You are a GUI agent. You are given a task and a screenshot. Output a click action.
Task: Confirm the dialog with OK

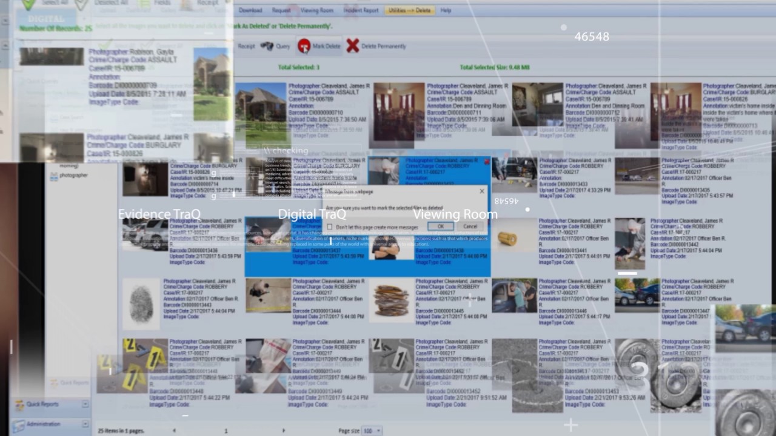click(x=440, y=226)
